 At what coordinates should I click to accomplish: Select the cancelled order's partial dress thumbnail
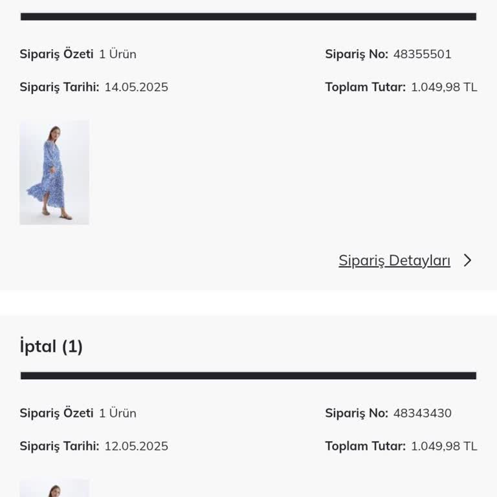[54, 489]
